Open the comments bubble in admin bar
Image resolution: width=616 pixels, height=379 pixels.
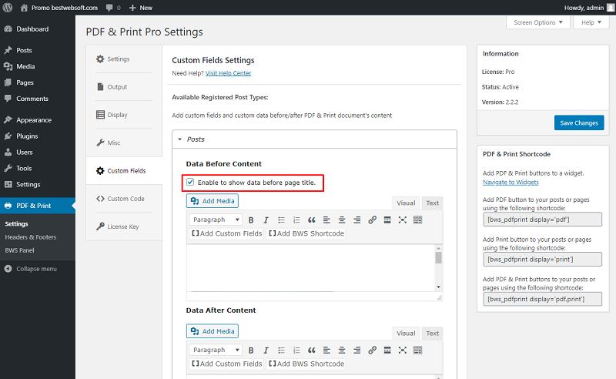[113, 8]
